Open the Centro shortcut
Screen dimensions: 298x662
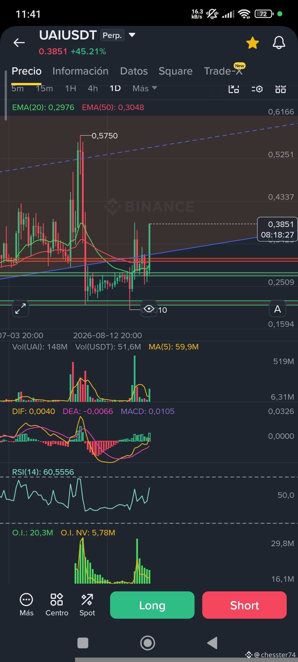(x=57, y=605)
